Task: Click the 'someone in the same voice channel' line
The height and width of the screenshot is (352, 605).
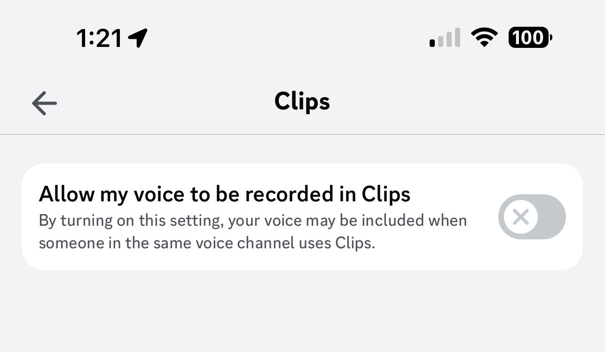Action: (207, 244)
